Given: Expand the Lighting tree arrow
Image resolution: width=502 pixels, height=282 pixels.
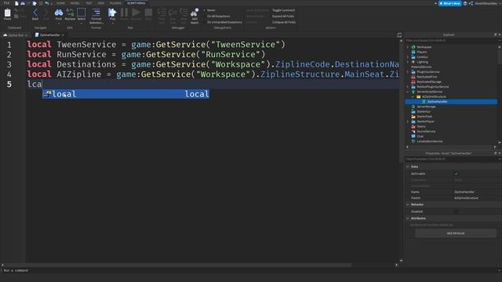Looking at the screenshot, I should pyautogui.click(x=408, y=62).
